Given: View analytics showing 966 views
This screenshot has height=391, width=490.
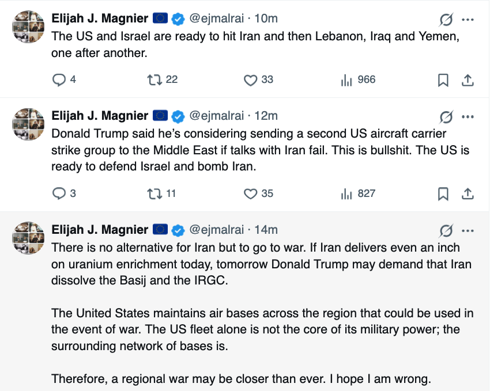Looking at the screenshot, I should coord(346,80).
